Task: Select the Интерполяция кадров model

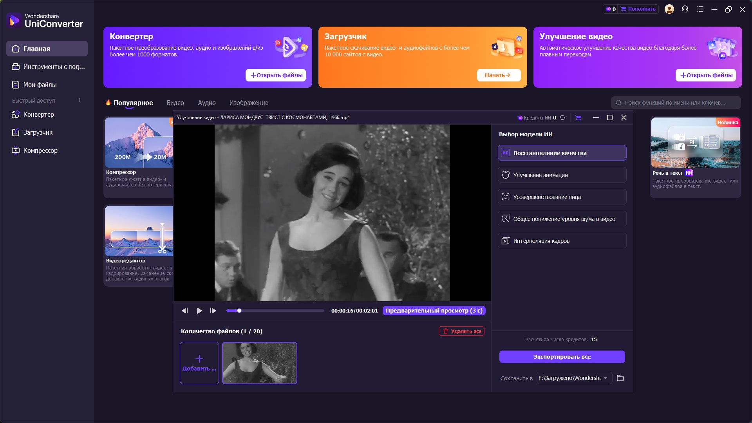Action: (x=562, y=240)
